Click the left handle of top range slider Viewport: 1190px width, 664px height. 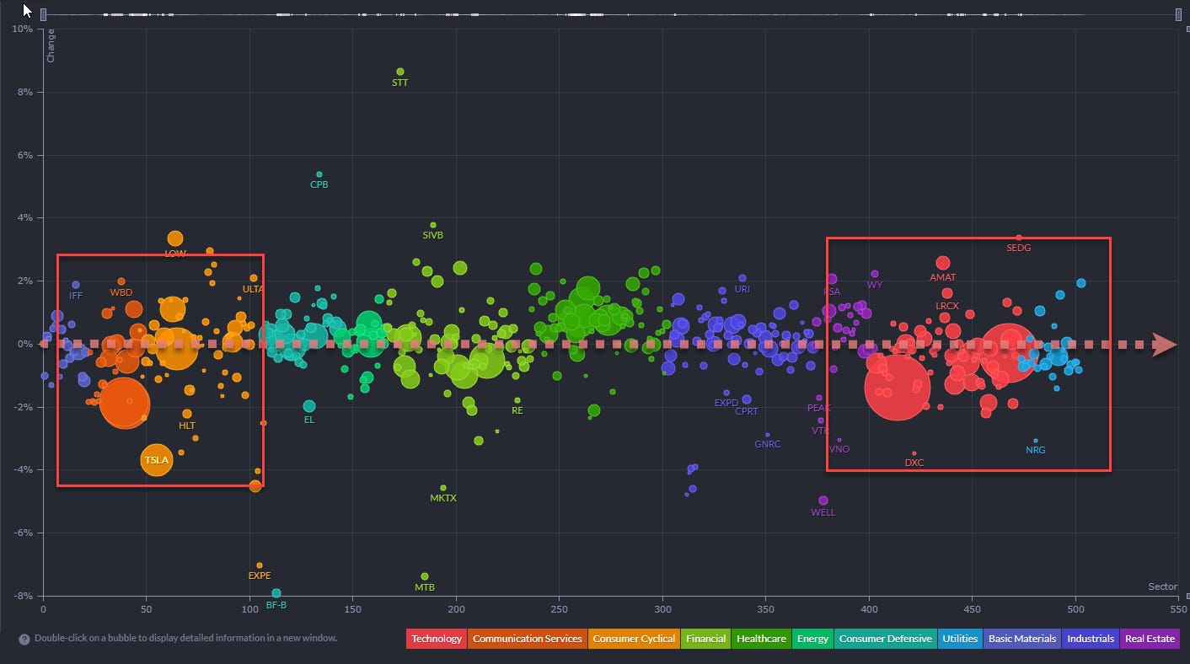click(x=43, y=14)
